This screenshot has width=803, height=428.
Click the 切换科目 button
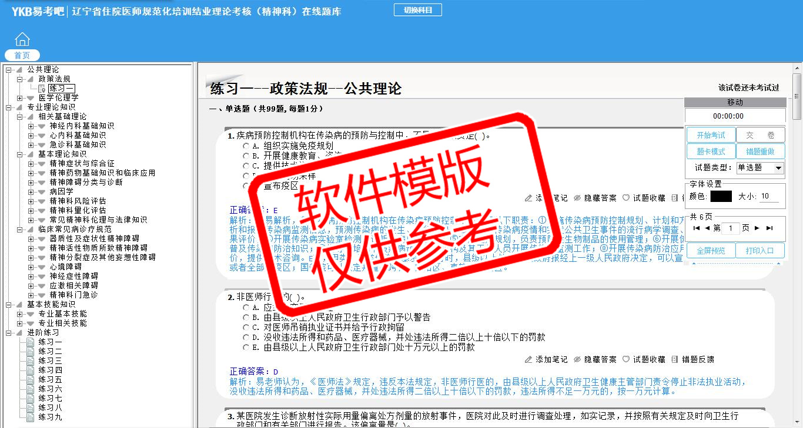(x=417, y=10)
